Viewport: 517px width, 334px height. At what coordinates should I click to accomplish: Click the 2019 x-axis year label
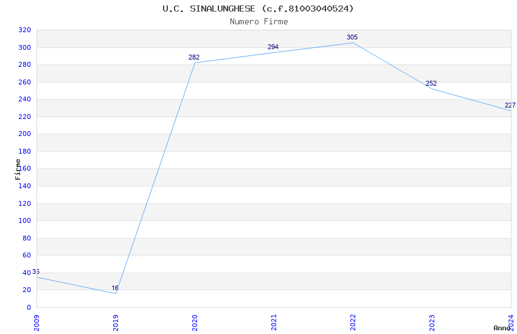(116, 322)
